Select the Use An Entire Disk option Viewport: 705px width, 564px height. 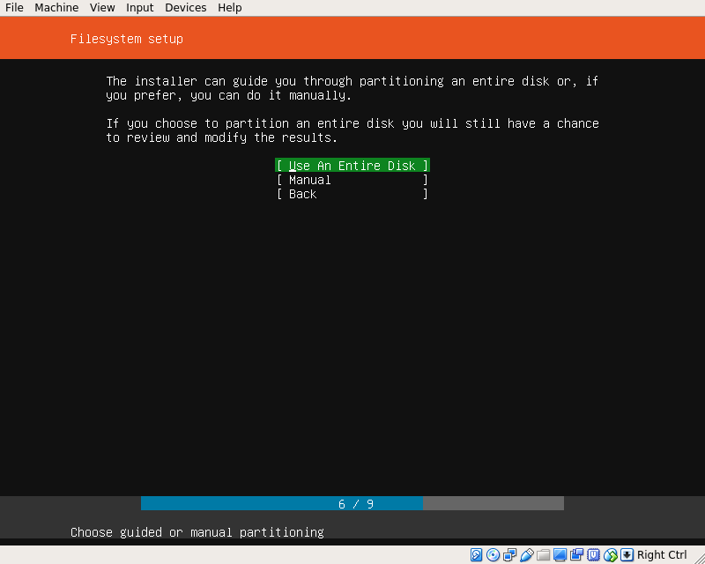coord(352,166)
